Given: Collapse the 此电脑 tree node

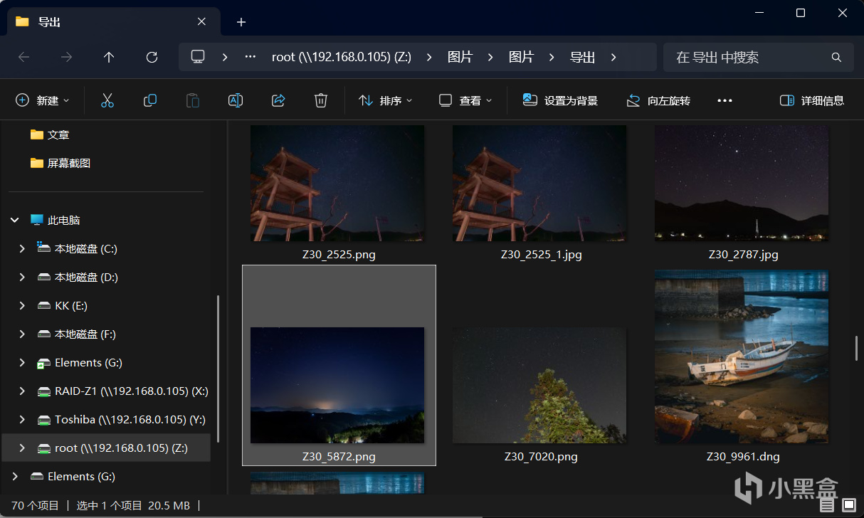Looking at the screenshot, I should coord(15,221).
